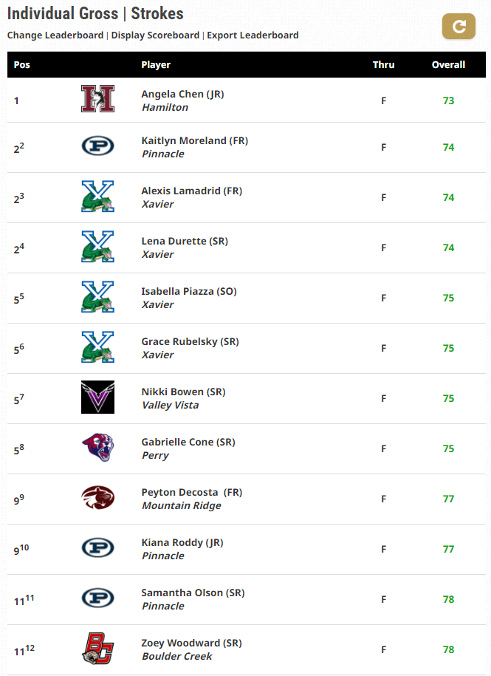Click the Pos column header
Viewport: 491px width, 676px height.
tap(22, 65)
